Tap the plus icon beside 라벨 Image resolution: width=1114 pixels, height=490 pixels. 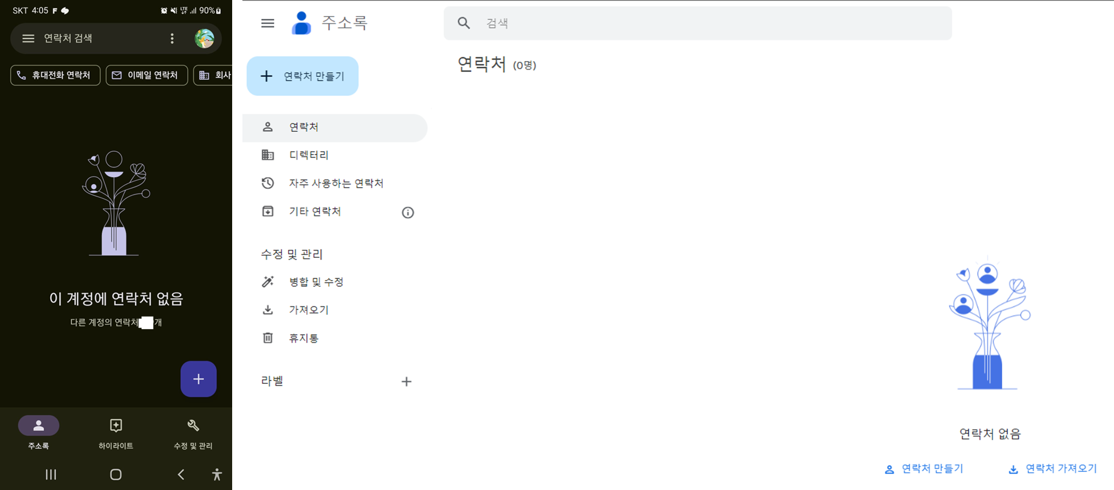407,381
